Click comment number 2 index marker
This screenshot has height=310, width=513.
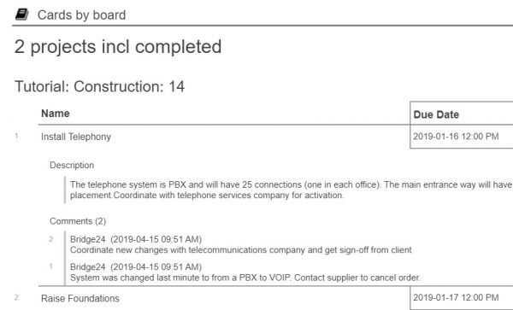coord(51,239)
